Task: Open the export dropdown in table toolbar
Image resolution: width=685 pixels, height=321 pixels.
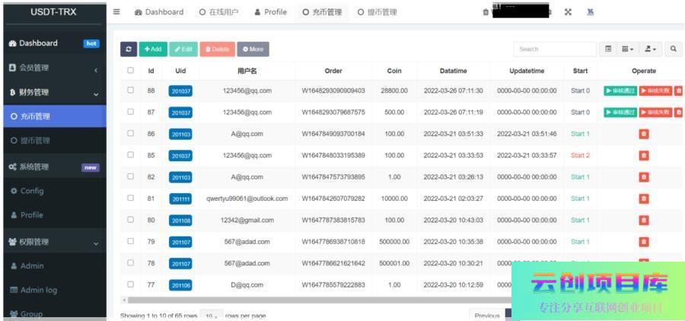Action: tap(651, 49)
